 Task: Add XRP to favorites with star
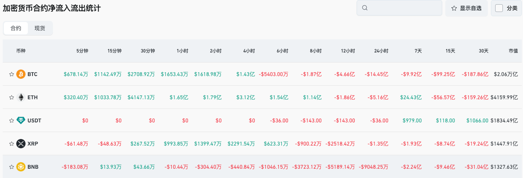[x=11, y=144]
